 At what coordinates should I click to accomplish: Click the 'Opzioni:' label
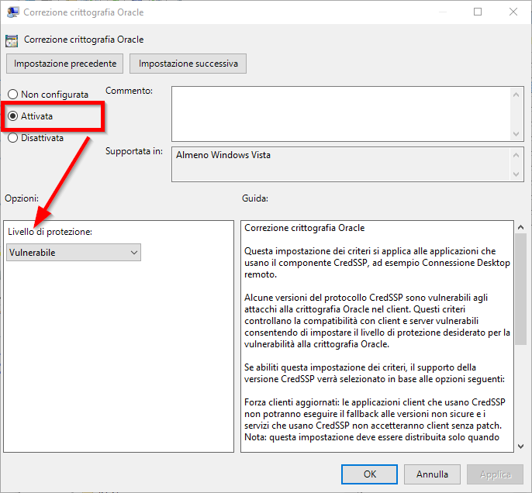pyautogui.click(x=22, y=198)
